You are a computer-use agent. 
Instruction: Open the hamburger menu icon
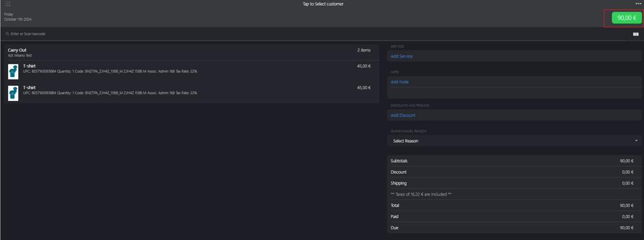pyautogui.click(x=8, y=4)
